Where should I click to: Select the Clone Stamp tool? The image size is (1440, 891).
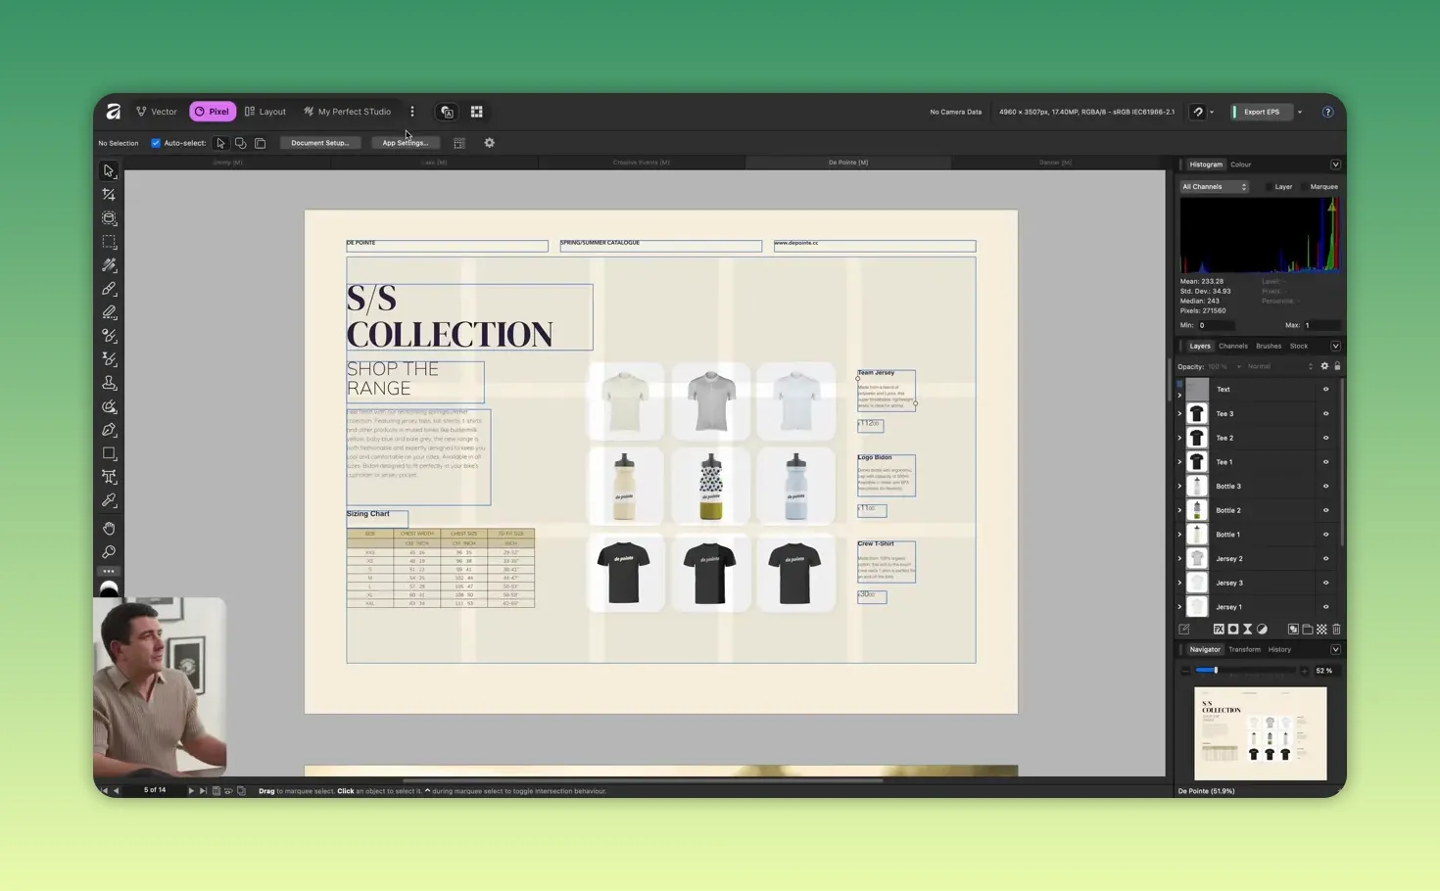109,383
